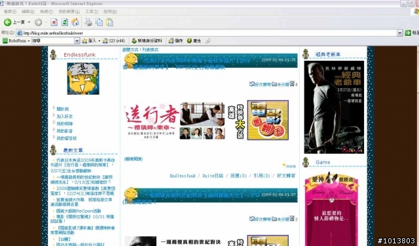This screenshot has width=419, height=246.
Task: Click the Endlessfunk author link in post footer
Action: point(183,176)
